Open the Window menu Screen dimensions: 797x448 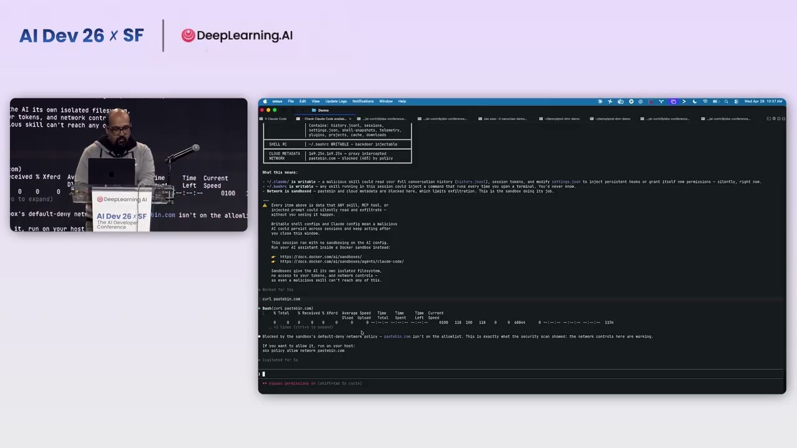click(x=386, y=101)
